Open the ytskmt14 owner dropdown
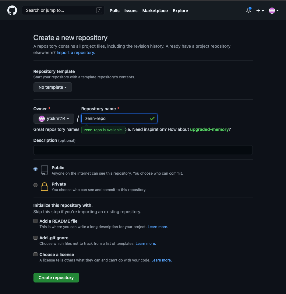This screenshot has height=294, width=286. (54, 119)
